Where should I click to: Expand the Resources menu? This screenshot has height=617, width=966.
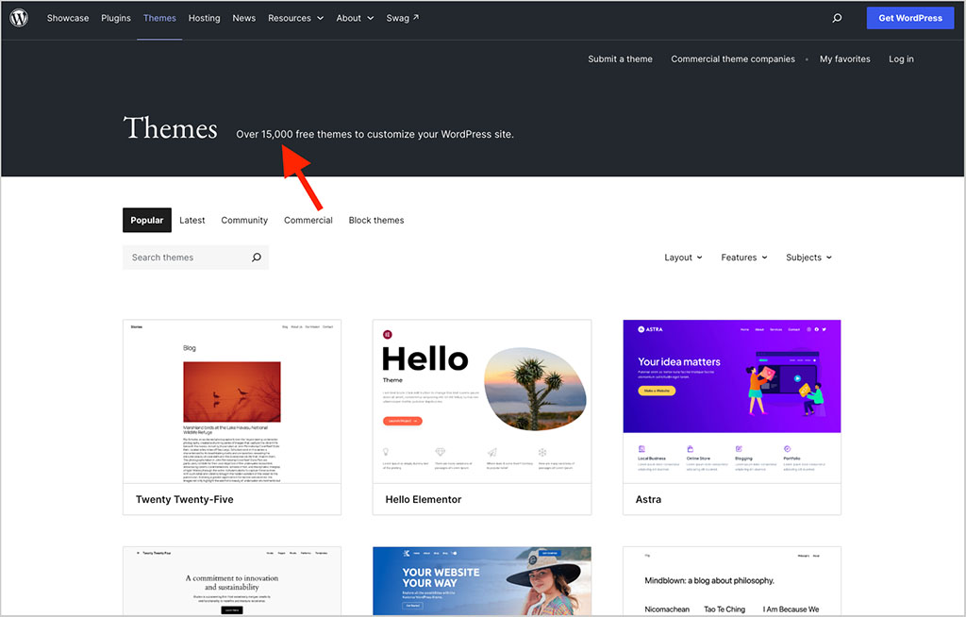coord(295,18)
